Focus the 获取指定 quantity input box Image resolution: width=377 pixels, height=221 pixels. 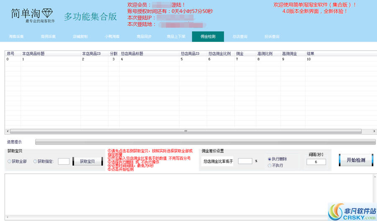click(64, 161)
